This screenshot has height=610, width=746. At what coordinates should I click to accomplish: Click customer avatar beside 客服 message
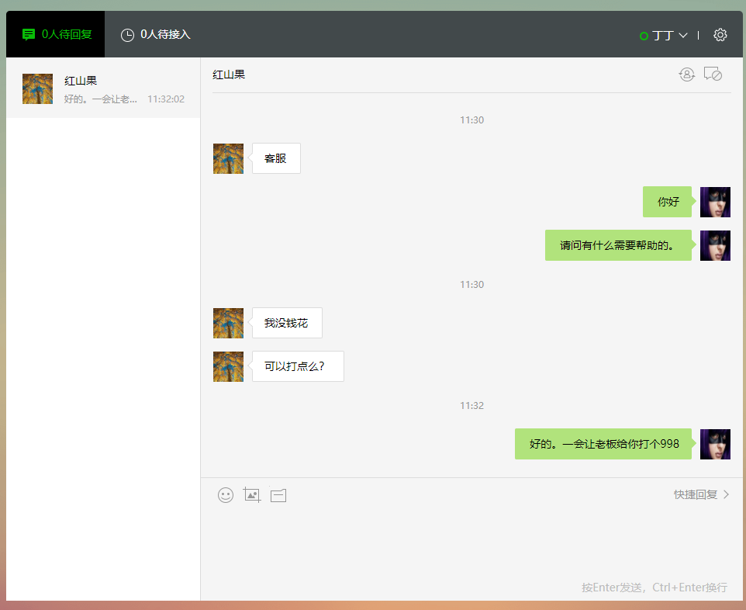(228, 158)
